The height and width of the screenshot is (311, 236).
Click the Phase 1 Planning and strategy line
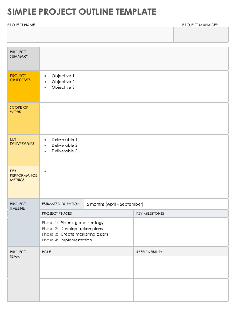click(x=73, y=223)
